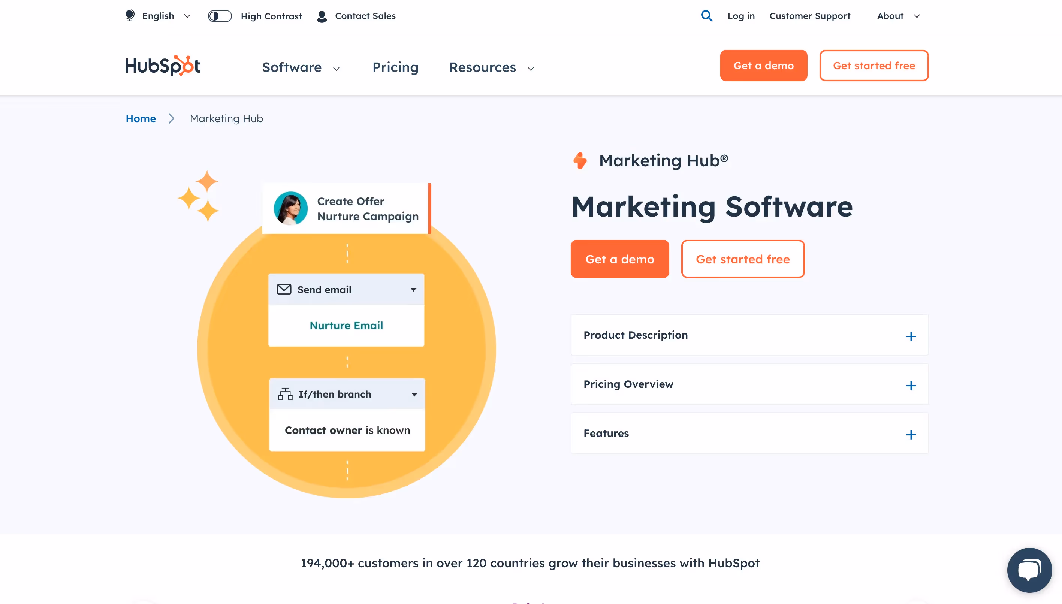Click the Marketing Software heading
Screen dimensions: 1062x604
[x=712, y=206]
